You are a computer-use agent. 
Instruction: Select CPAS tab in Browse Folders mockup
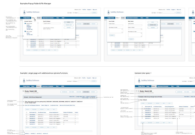coord(64,18)
